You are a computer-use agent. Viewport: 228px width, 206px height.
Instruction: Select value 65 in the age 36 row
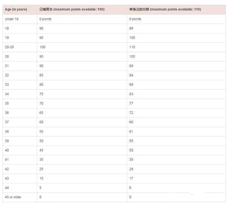[41, 113]
